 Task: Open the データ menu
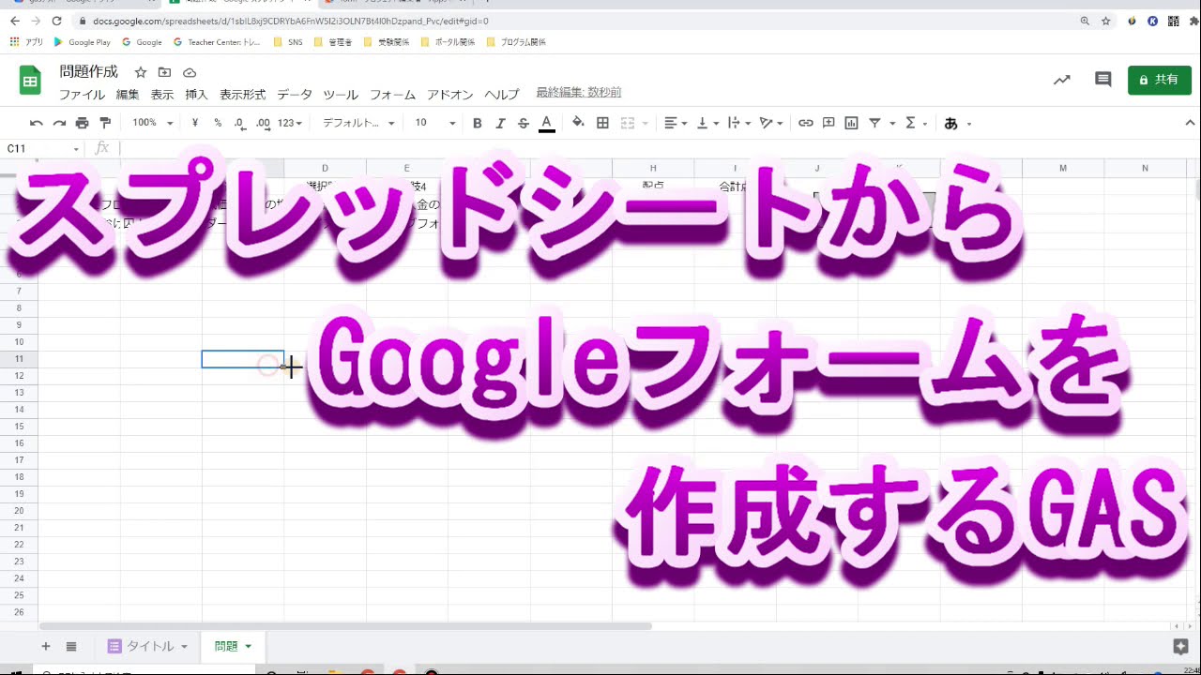pyautogui.click(x=295, y=95)
